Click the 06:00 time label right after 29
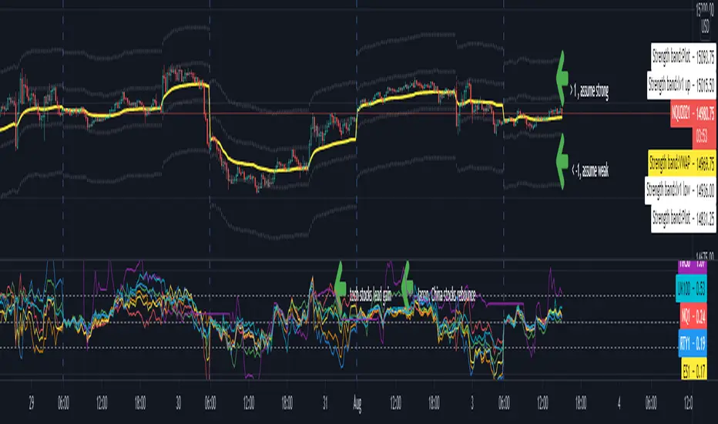718x424 pixels. point(63,402)
